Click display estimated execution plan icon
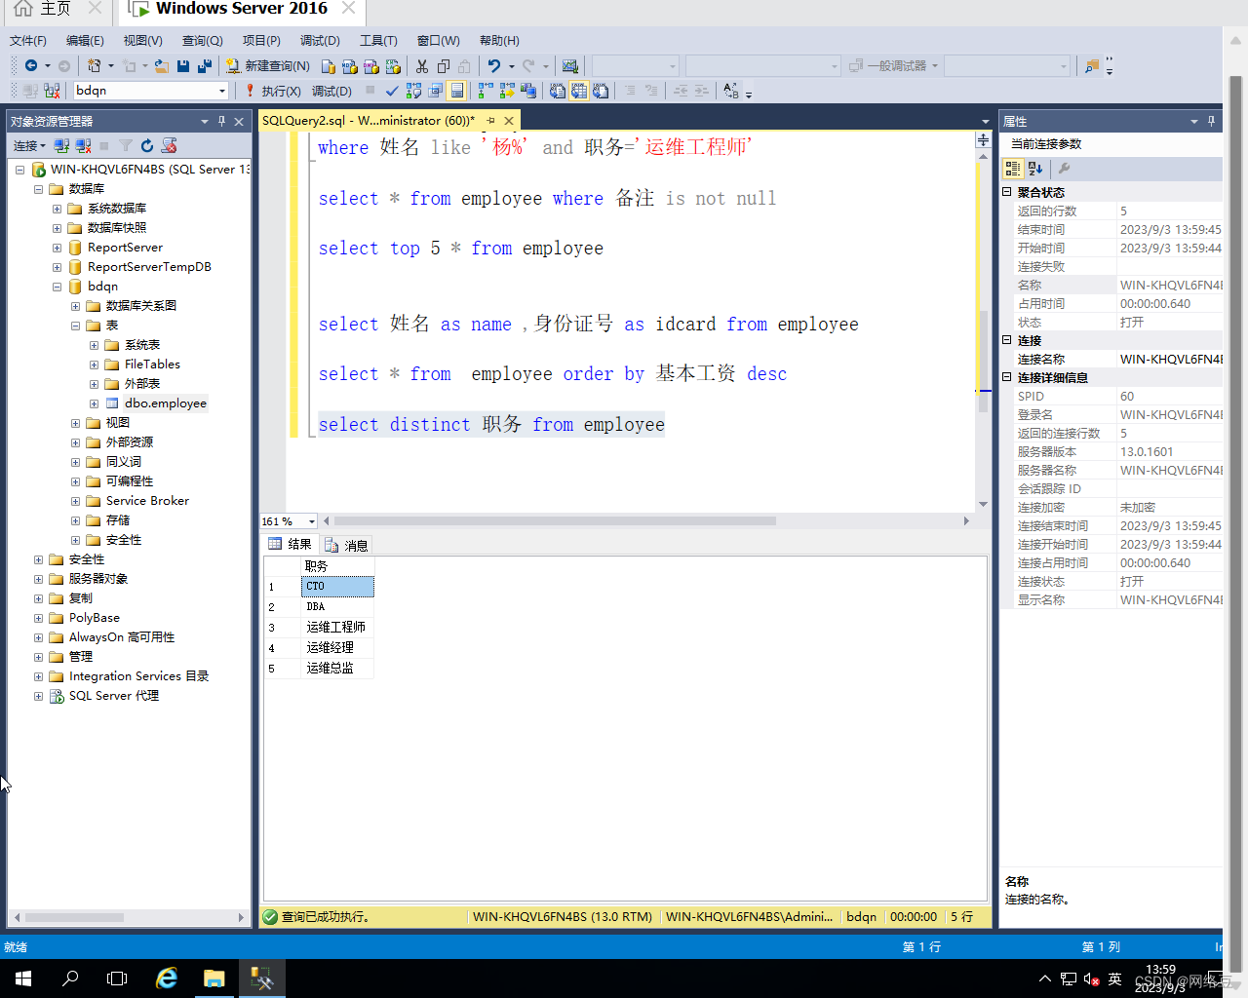Viewport: 1248px width, 998px height. pos(413,91)
